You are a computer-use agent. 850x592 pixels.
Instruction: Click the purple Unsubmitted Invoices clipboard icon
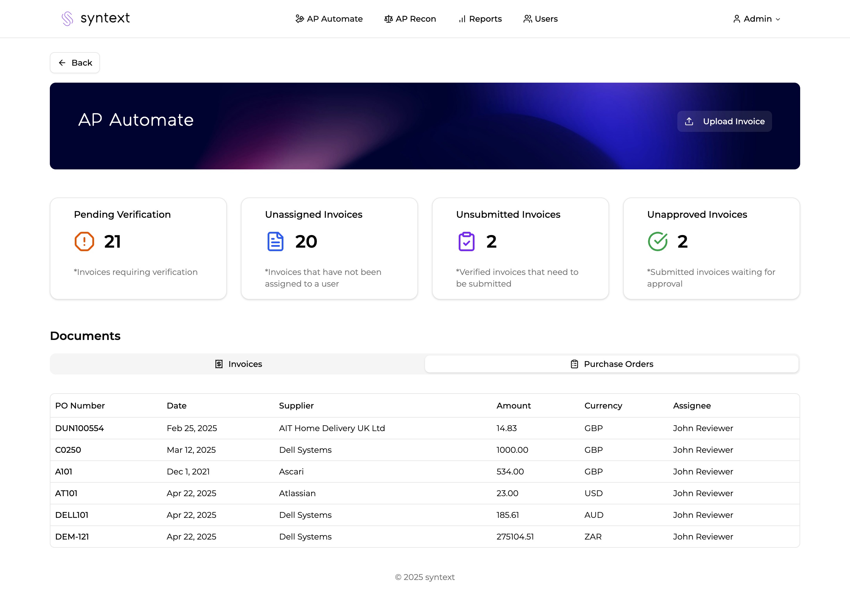466,241
